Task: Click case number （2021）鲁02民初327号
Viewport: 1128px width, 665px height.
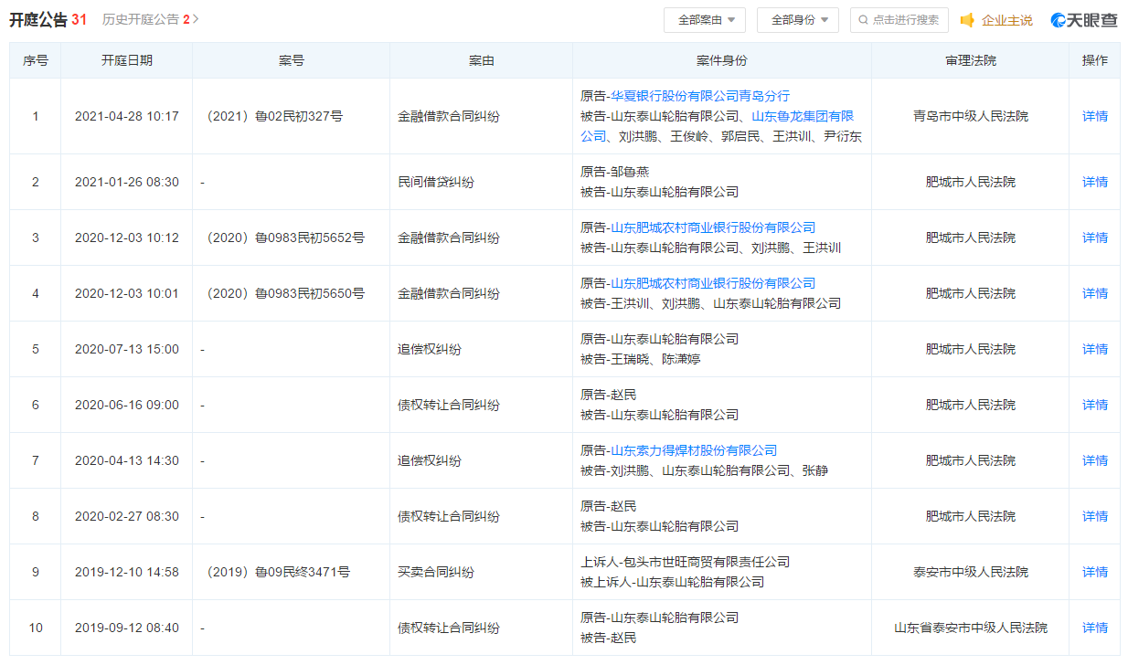Action: 271,116
